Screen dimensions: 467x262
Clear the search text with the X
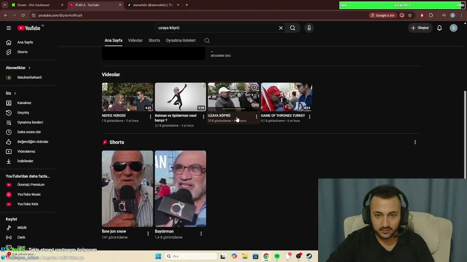[281, 28]
